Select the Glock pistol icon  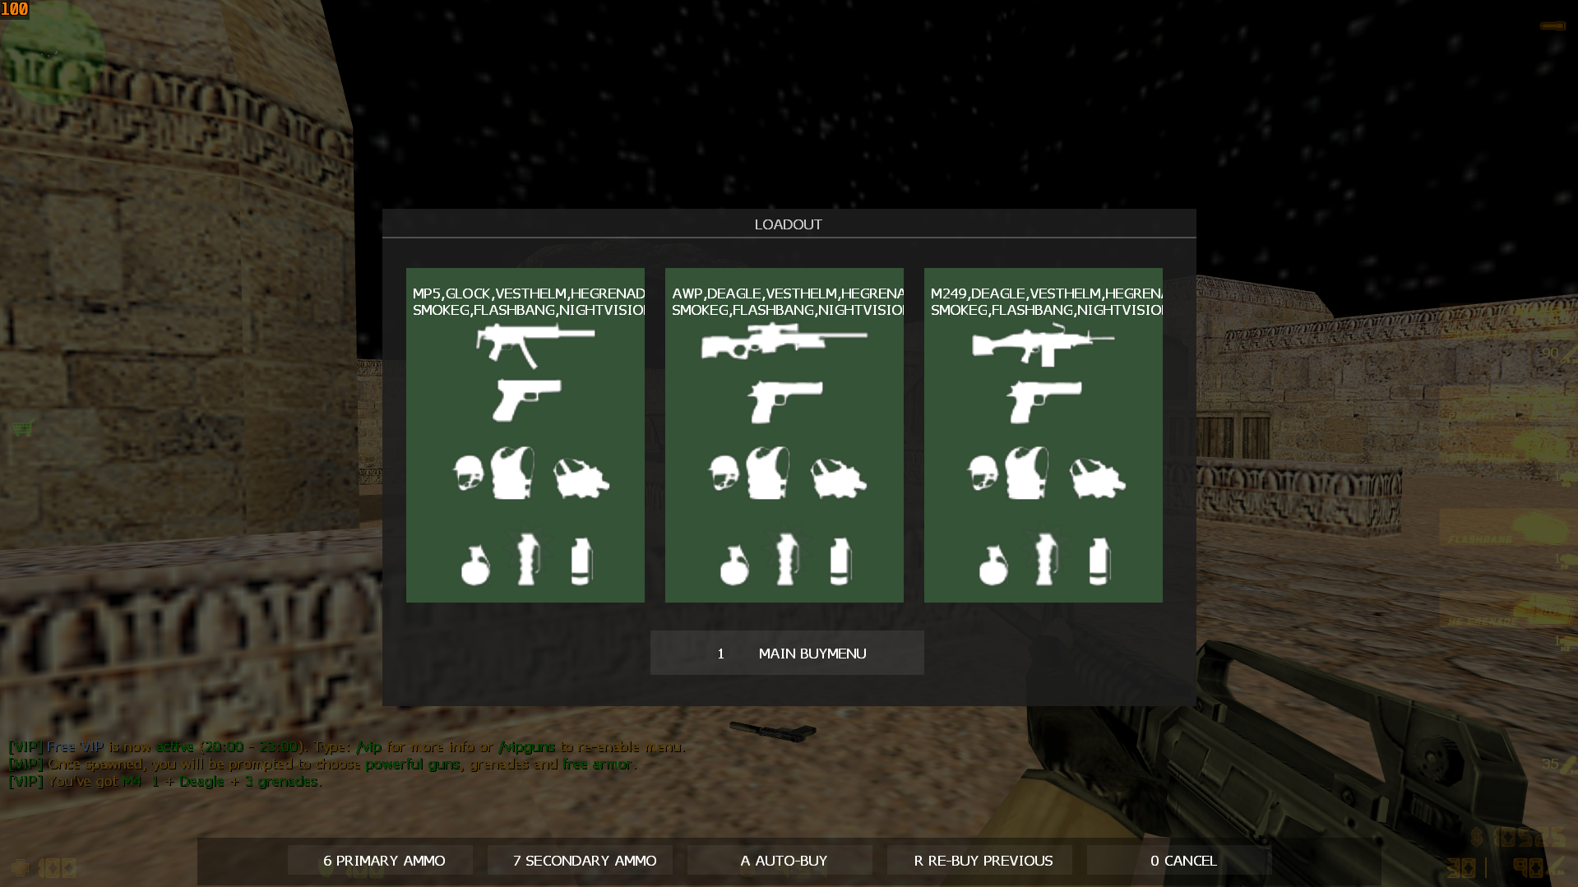(x=526, y=400)
